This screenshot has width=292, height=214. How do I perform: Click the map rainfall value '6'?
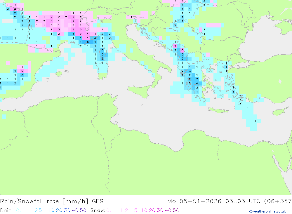pos(88,42)
